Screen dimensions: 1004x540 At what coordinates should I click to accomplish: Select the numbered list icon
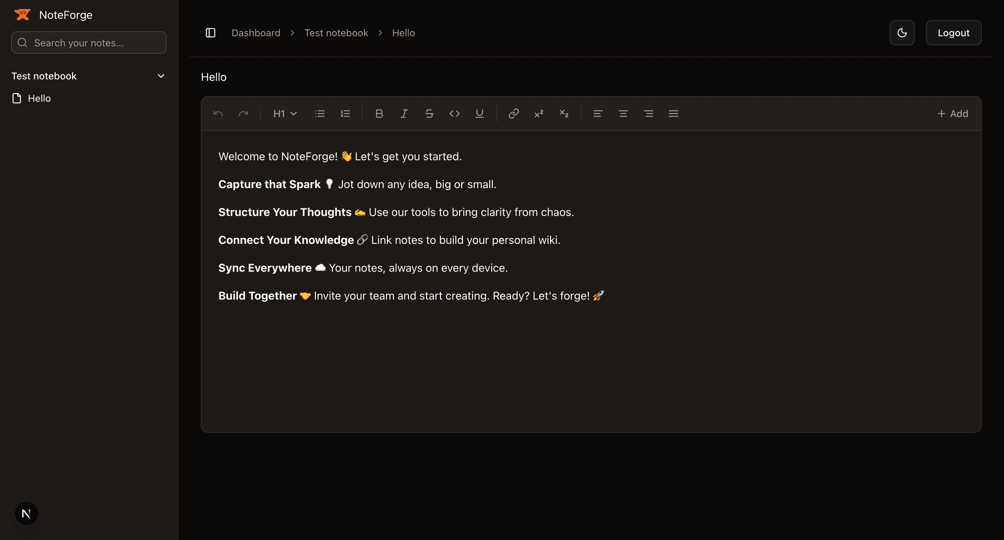pos(345,113)
